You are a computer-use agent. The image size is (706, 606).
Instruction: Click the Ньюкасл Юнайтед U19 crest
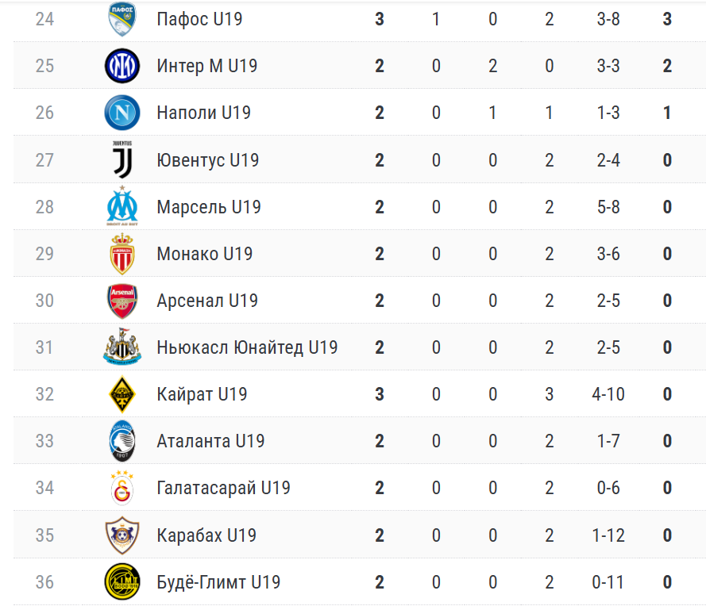point(122,347)
